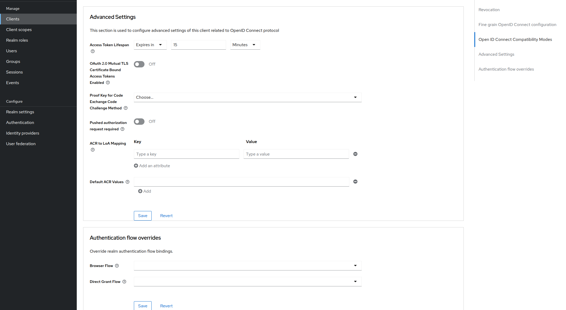Save the Advanced Settings changes
This screenshot has height=310, width=566.
143,216
